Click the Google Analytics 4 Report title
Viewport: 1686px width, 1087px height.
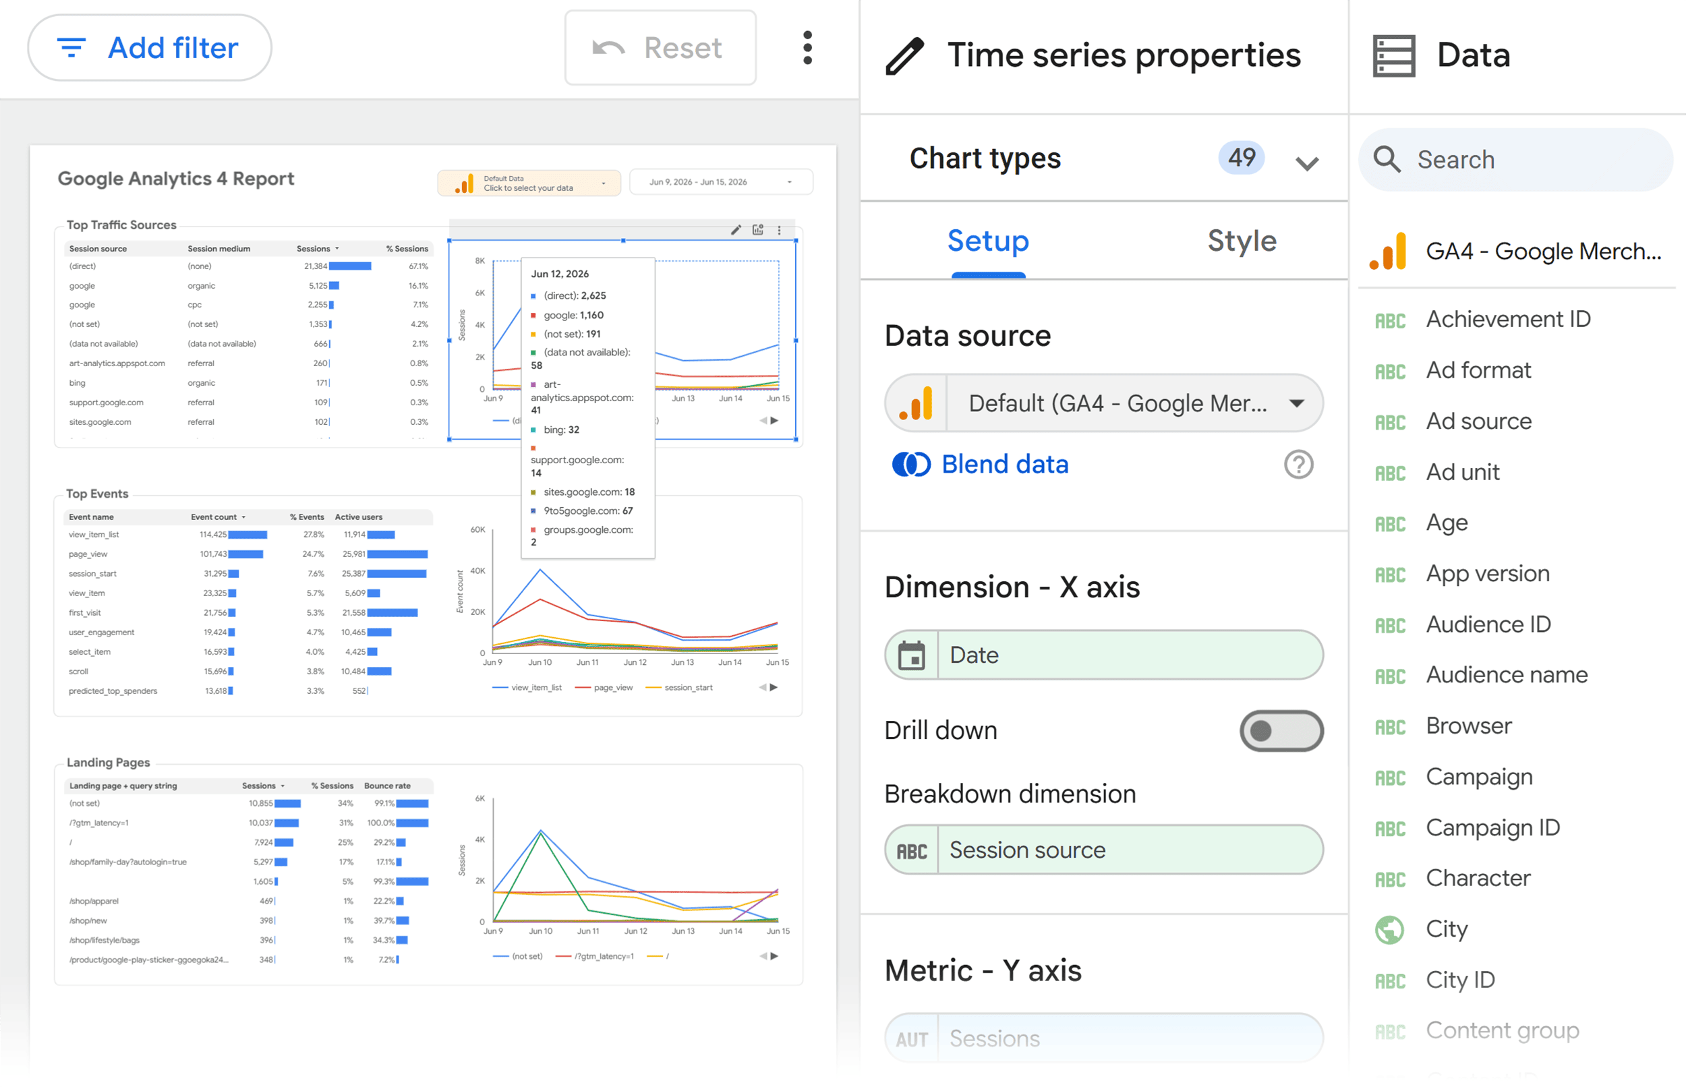point(176,179)
